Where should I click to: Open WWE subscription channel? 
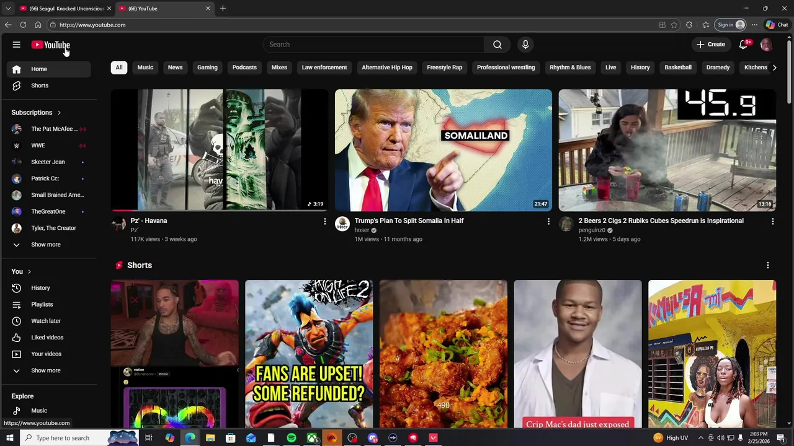[x=50, y=146]
